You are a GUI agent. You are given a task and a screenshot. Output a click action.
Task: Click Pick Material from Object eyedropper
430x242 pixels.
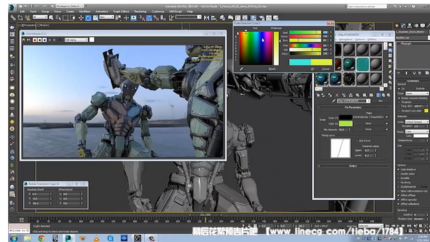[334, 101]
